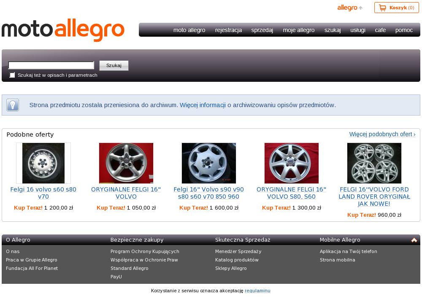The height and width of the screenshot is (299, 422).
Task: Open PayU footer link
Action: coord(116,276)
